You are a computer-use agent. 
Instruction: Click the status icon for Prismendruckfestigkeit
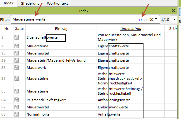pos(17,100)
